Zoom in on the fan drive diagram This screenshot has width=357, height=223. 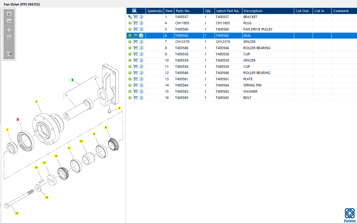coord(9,14)
